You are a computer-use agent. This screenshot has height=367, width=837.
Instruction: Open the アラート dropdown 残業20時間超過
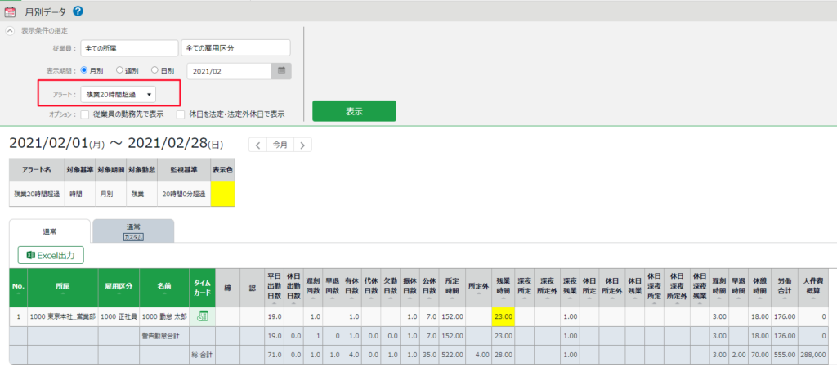tap(119, 94)
